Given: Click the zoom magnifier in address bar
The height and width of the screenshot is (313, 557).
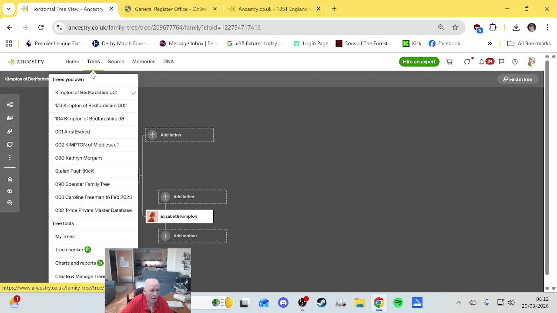Looking at the screenshot, I should [x=441, y=27].
